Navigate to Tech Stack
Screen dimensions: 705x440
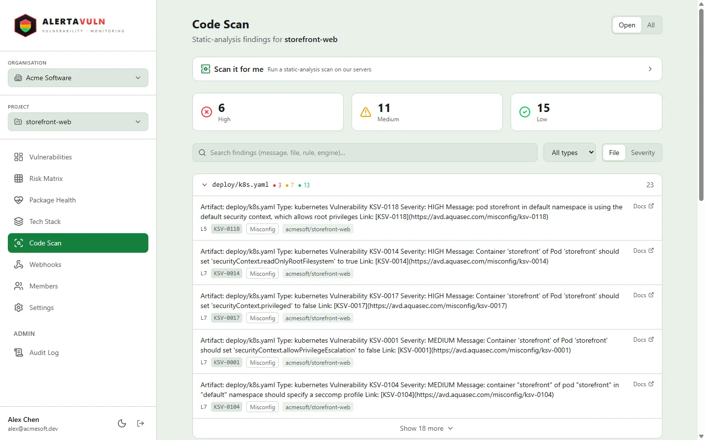pos(78,221)
